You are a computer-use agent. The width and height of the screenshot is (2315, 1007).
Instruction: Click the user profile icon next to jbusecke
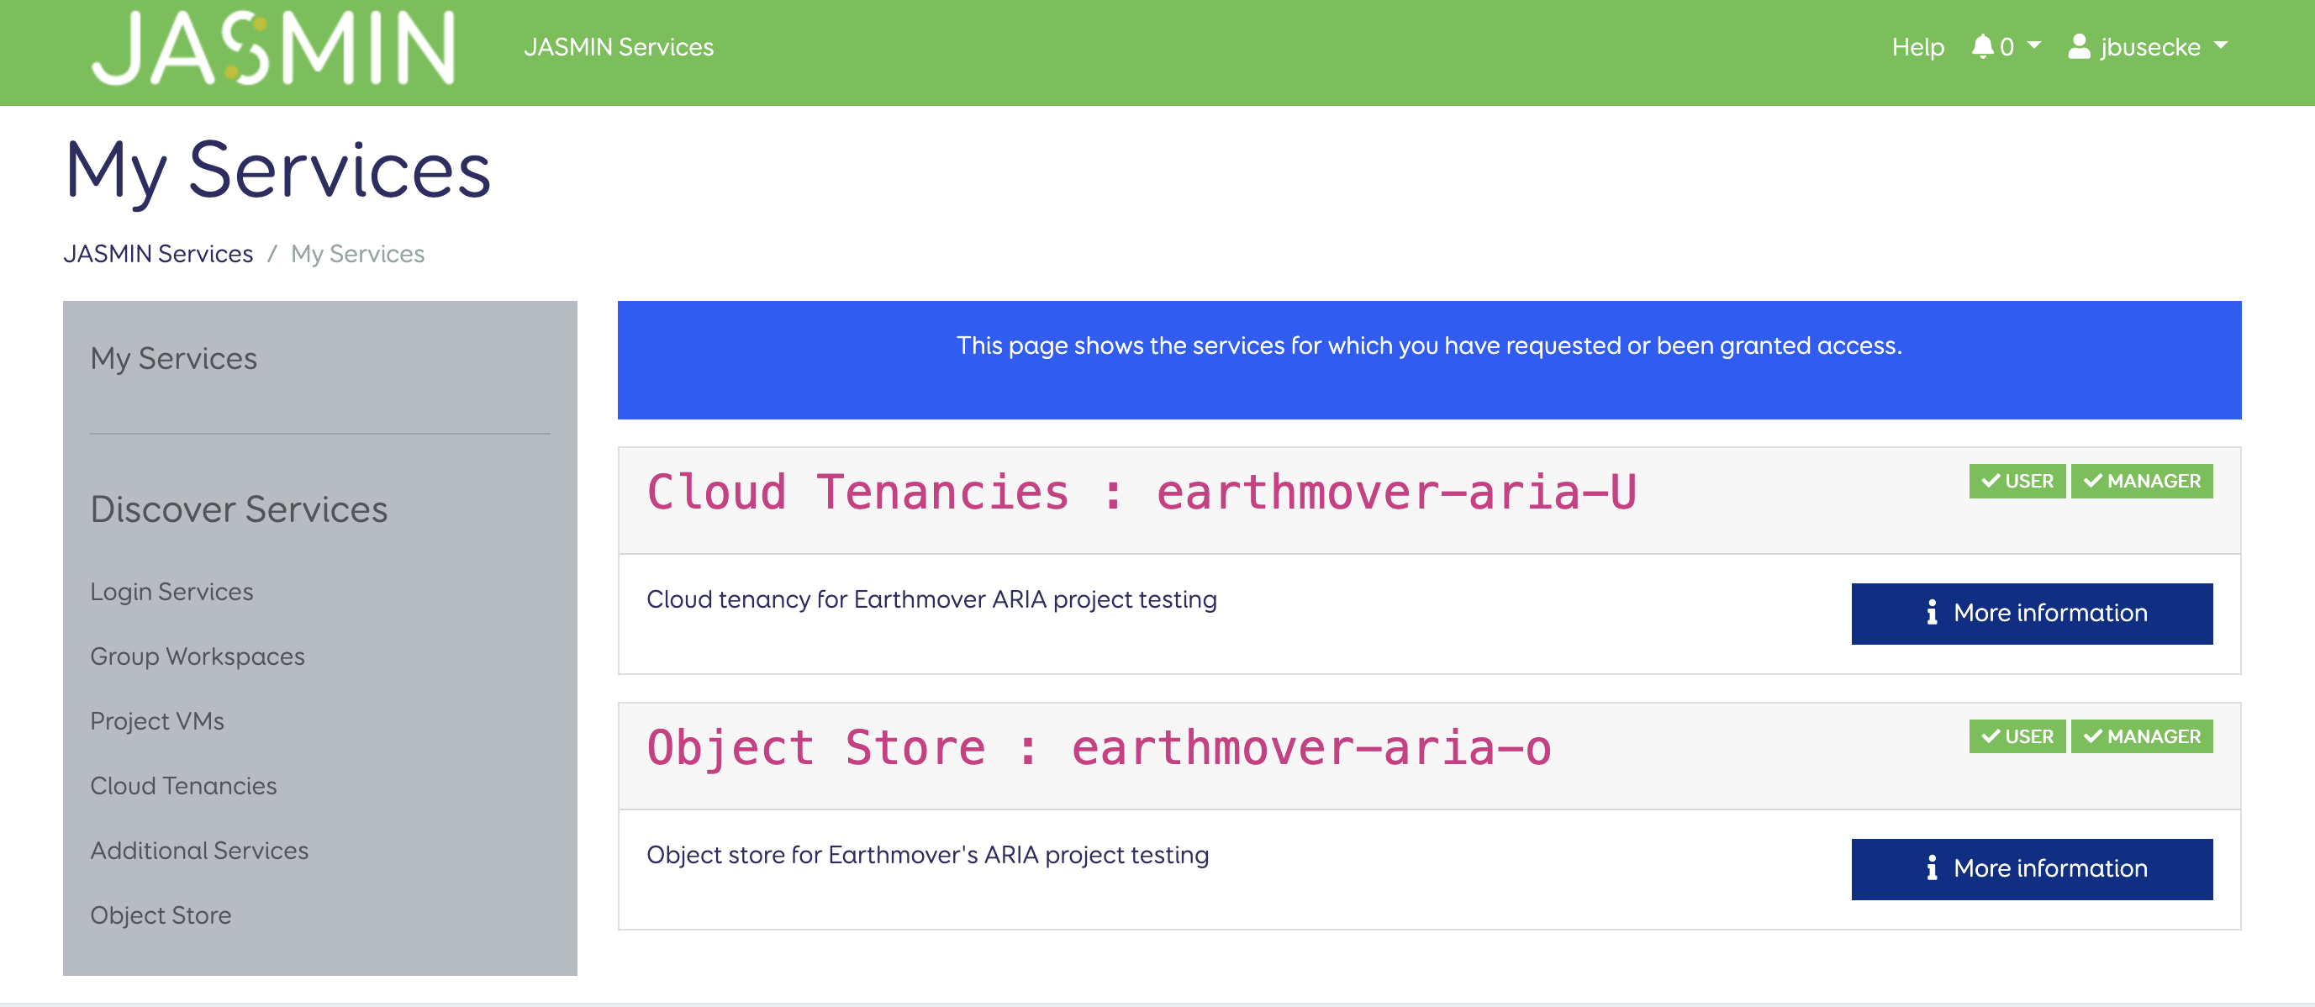pos(2079,46)
